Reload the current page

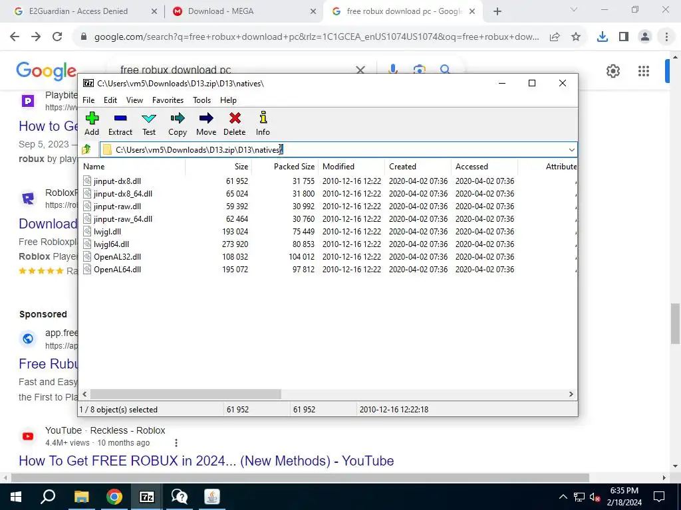point(57,37)
